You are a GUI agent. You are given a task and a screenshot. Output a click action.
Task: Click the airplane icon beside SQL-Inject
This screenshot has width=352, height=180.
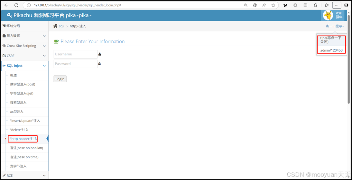[x=4, y=66]
